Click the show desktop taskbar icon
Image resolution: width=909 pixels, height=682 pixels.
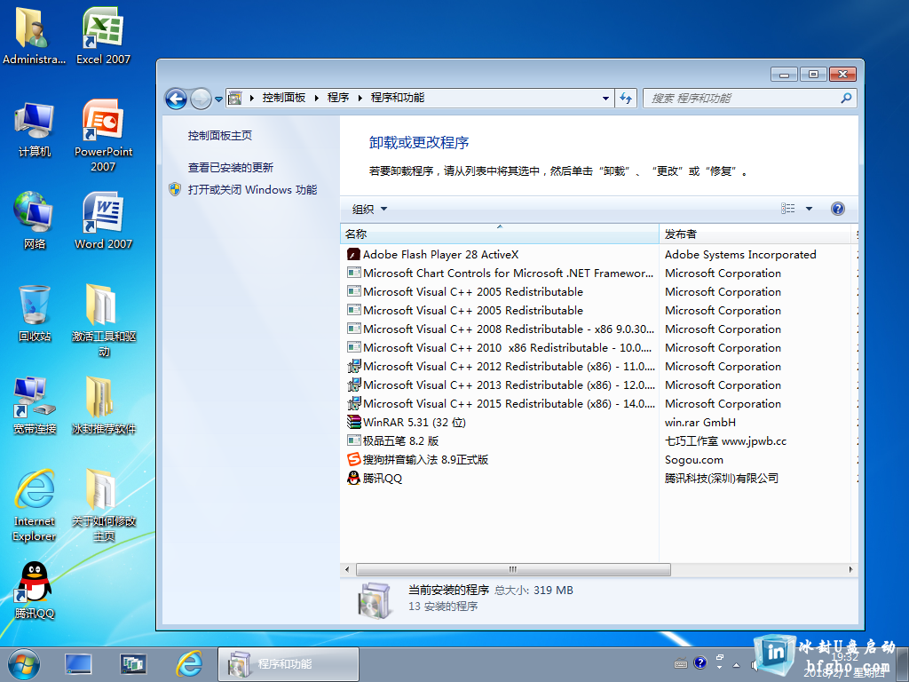click(x=78, y=664)
